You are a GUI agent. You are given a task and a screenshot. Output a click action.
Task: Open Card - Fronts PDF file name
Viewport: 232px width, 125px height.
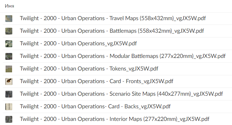(97, 81)
